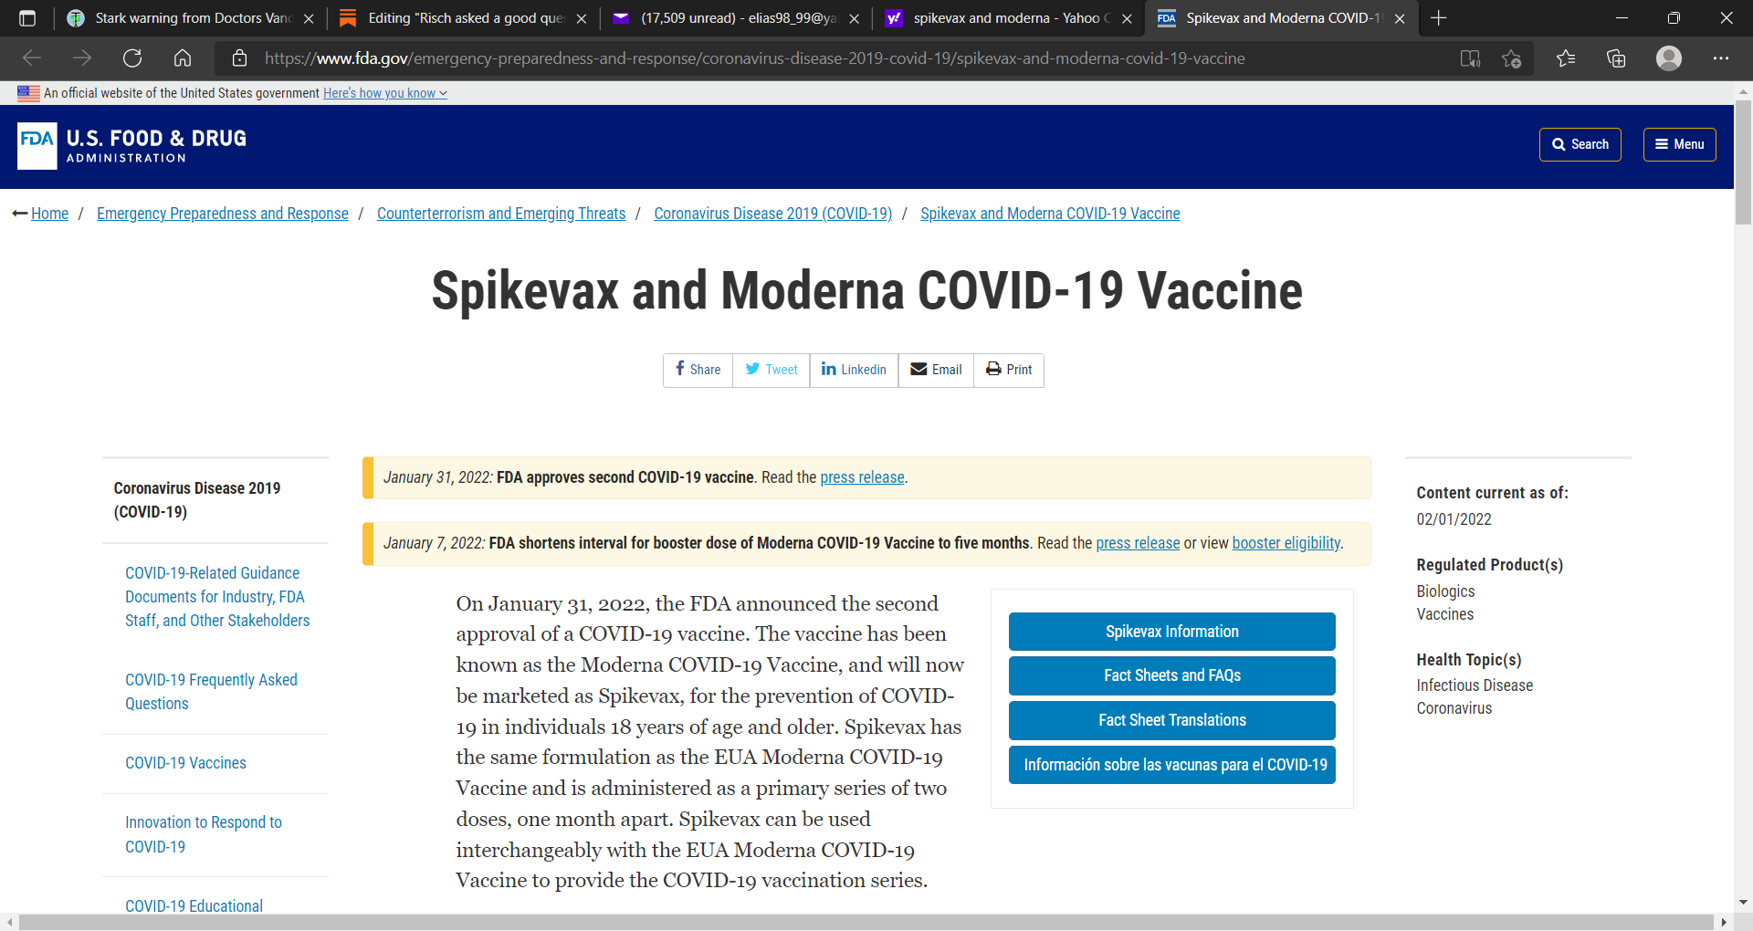The image size is (1753, 931).
Task: Open Emergency Preparedness and Response breadcrumb
Action: pyautogui.click(x=223, y=214)
